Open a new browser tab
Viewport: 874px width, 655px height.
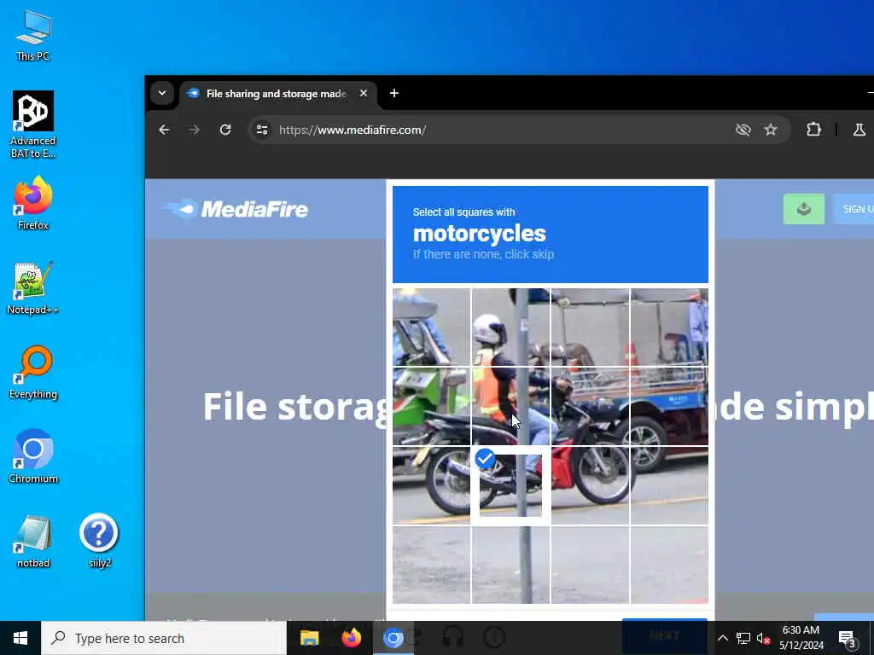pos(394,93)
